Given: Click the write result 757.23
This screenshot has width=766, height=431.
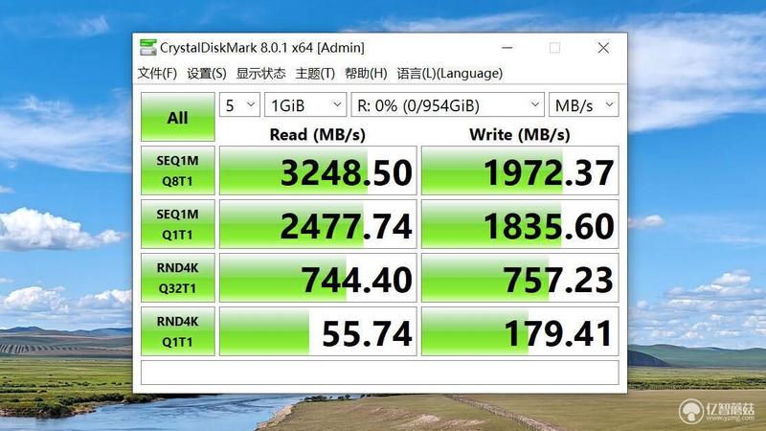Looking at the screenshot, I should 520,278.
